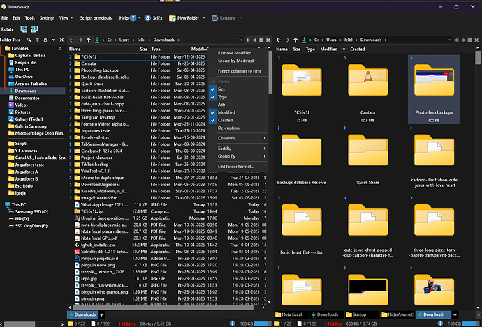This screenshot has width=482, height=327.
Task: Click the Pinguin projeto.psd file icon
Action: point(78,258)
